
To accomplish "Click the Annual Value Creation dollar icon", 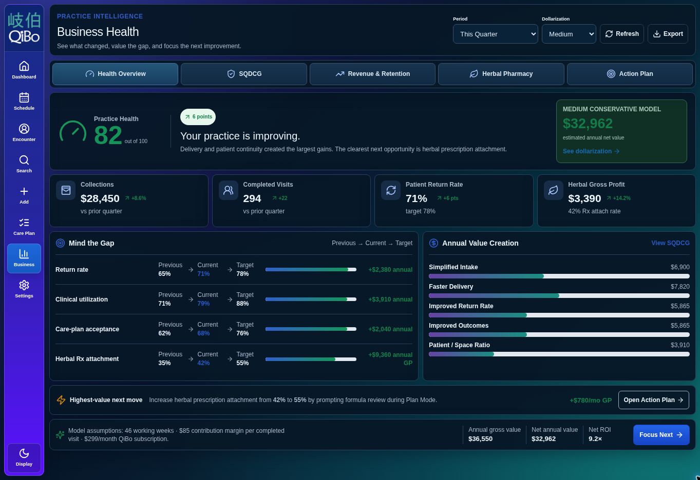I will click(x=433, y=243).
